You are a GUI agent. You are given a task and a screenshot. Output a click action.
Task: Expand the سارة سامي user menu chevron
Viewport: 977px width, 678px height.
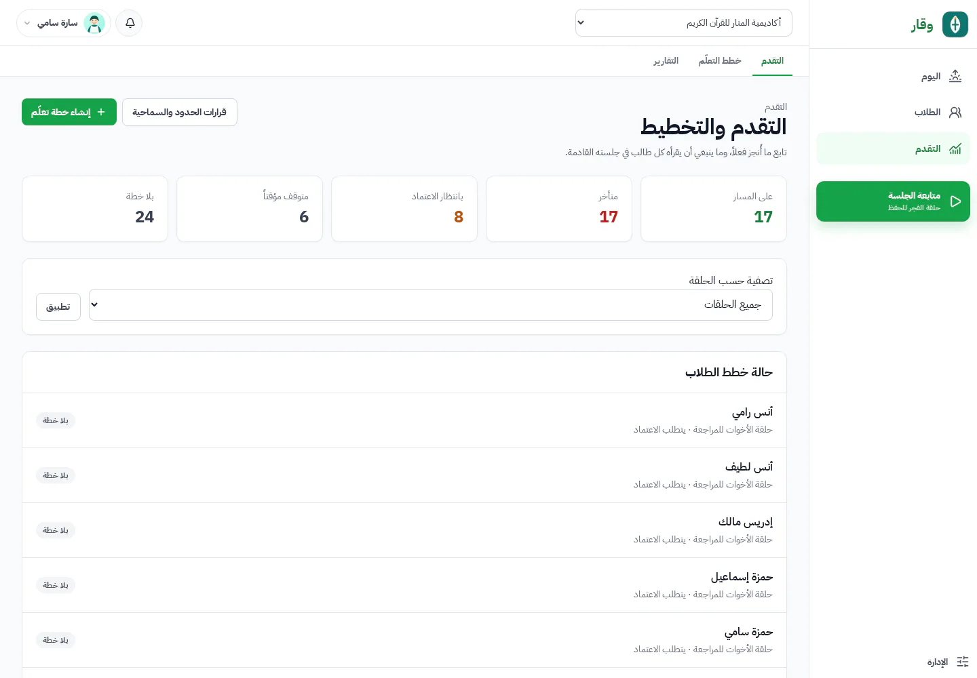coord(27,23)
